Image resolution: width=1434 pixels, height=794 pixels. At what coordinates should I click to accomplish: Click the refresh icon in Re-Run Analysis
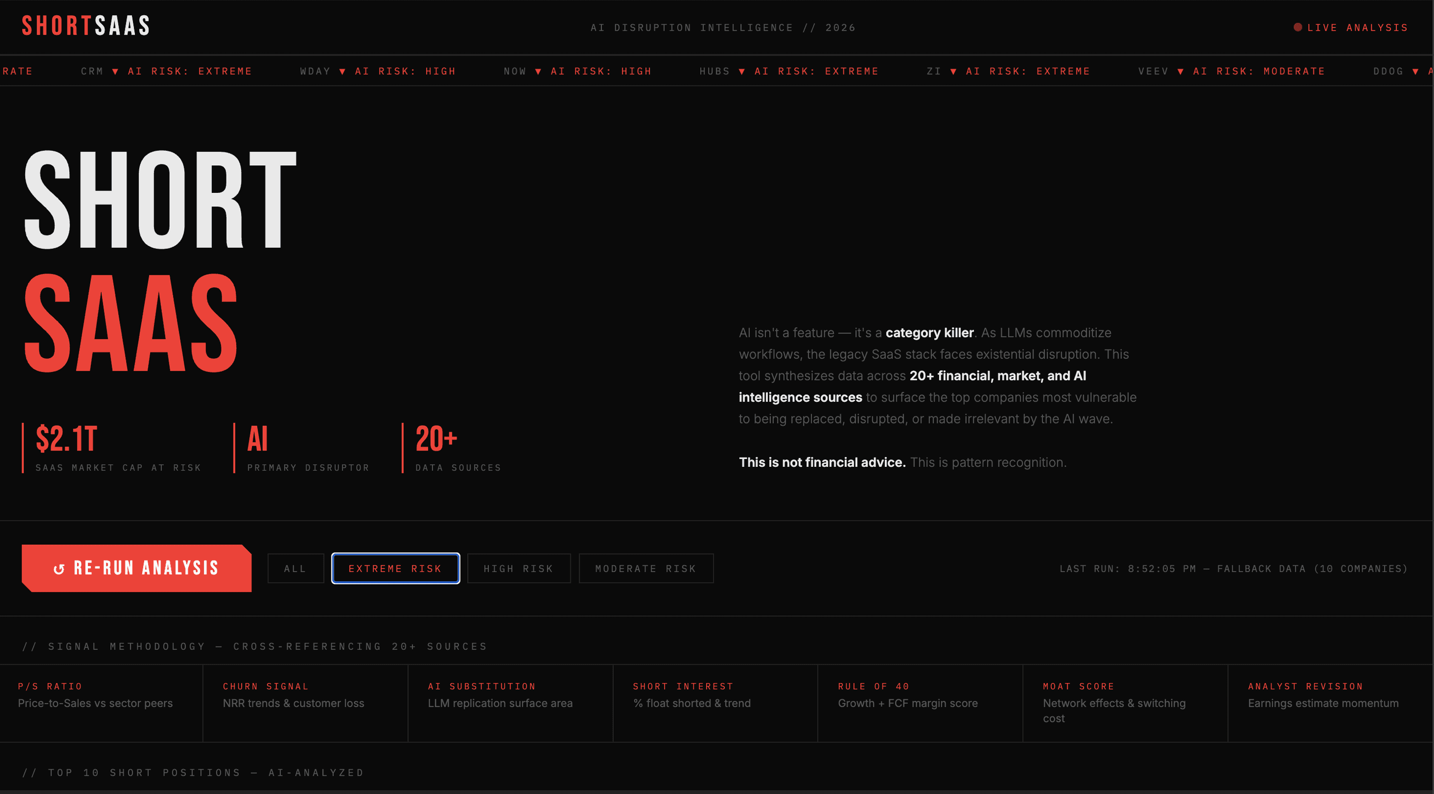[x=59, y=568]
